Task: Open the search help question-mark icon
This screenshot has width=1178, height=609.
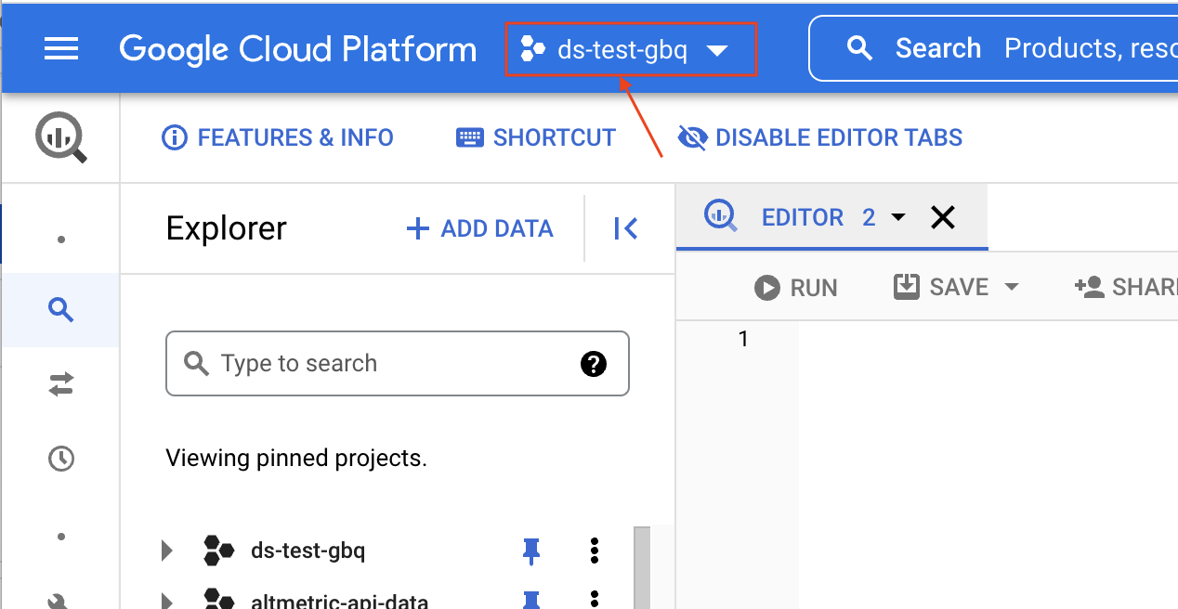Action: pos(594,364)
